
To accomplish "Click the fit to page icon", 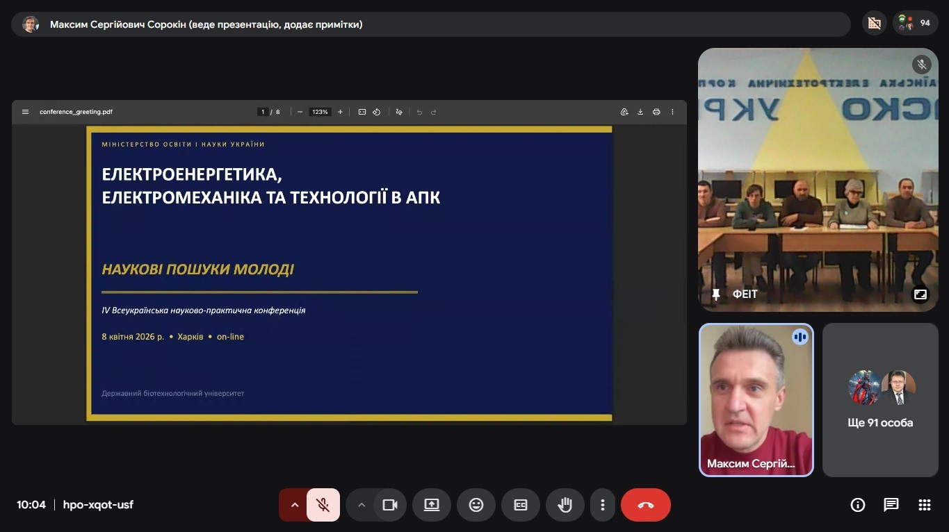I will (362, 112).
